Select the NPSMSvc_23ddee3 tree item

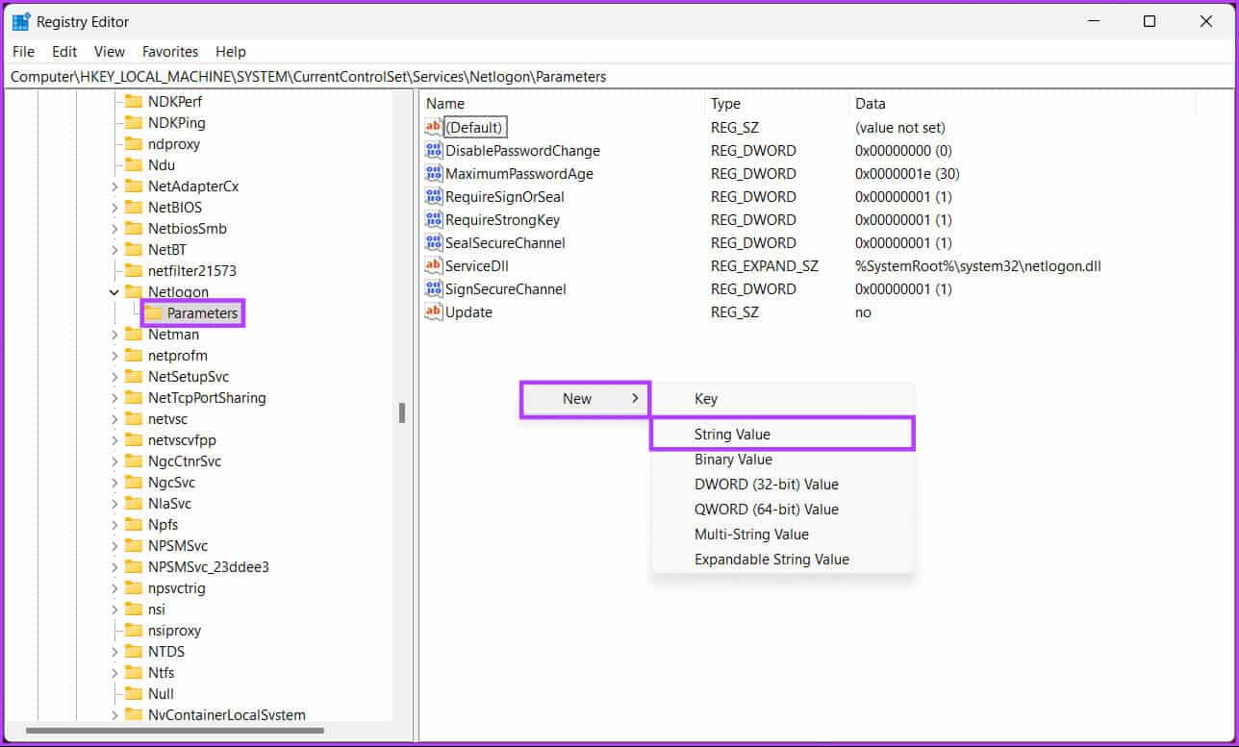click(209, 566)
